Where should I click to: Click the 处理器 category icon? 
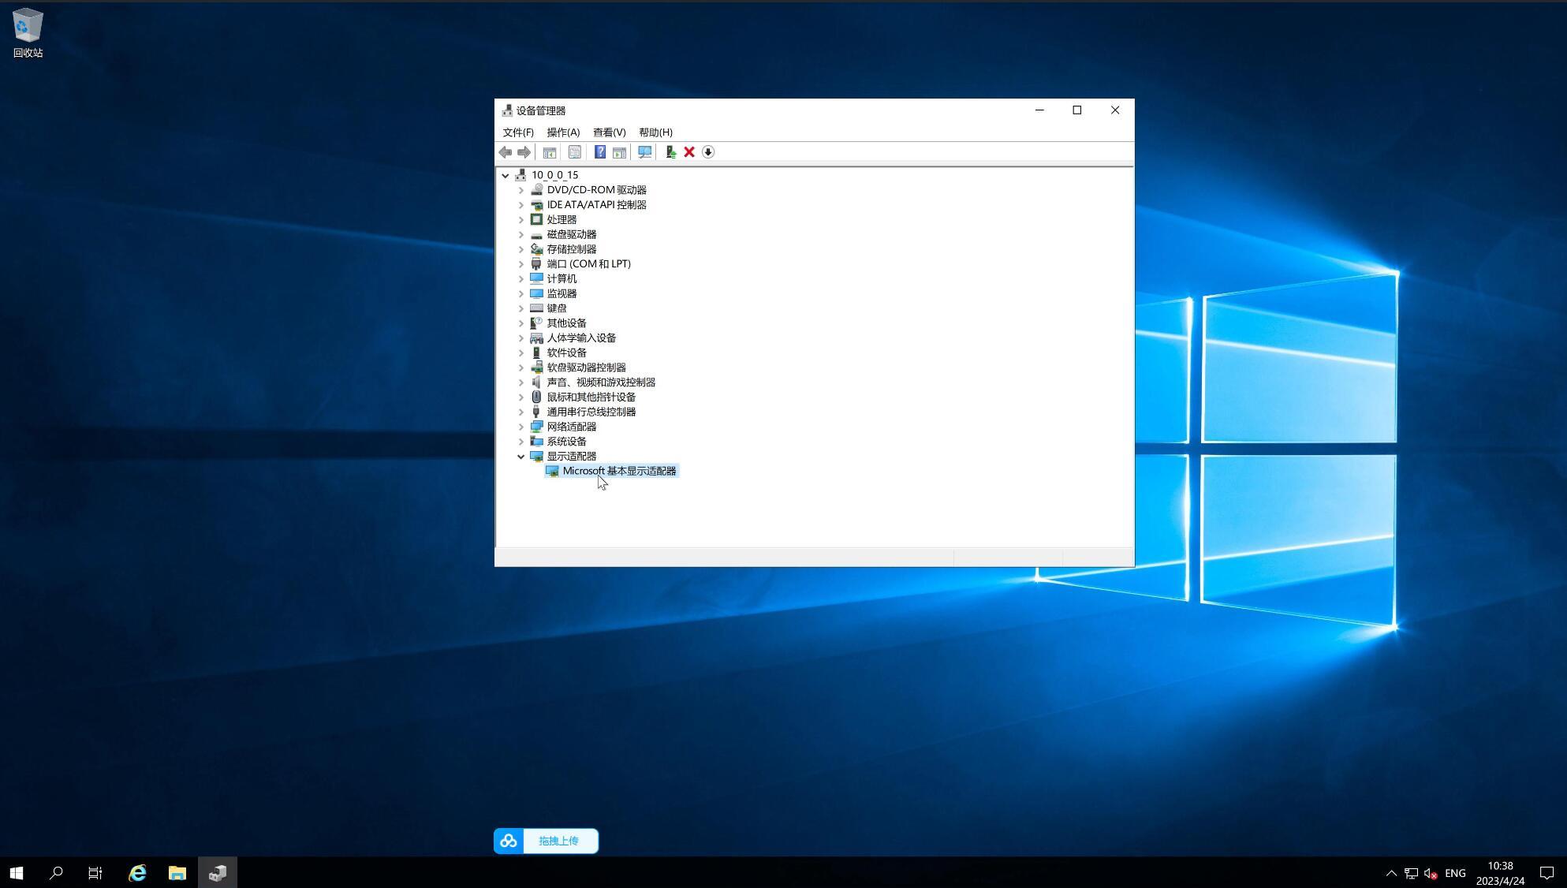coord(536,220)
